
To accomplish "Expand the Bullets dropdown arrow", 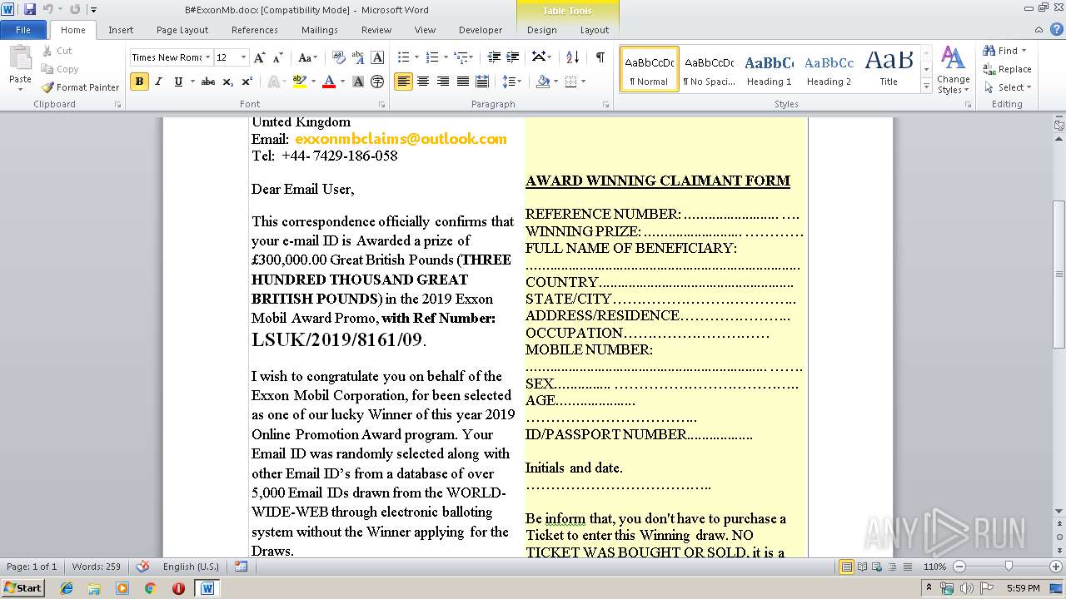I will tap(417, 57).
